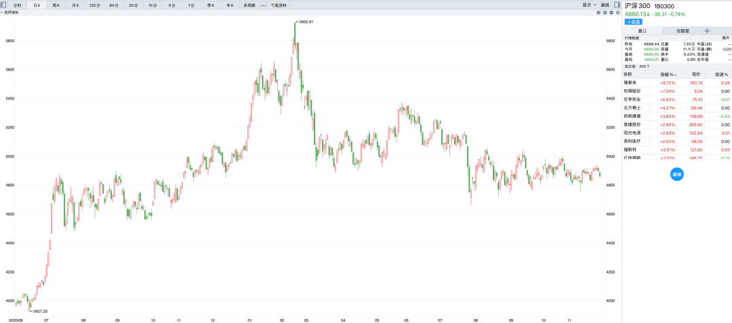The width and height of the screenshot is (732, 323).
Task: Switch to the 15分 period
Action: 152,5
